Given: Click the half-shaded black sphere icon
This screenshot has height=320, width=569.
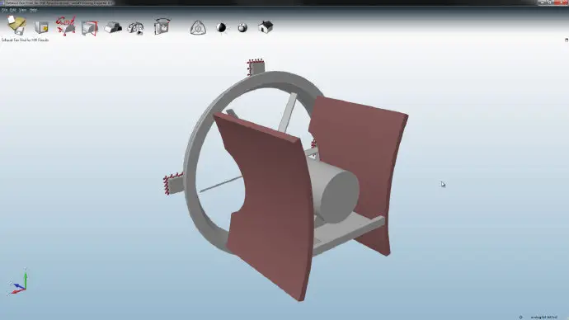Looking at the screenshot, I should click(x=221, y=27).
